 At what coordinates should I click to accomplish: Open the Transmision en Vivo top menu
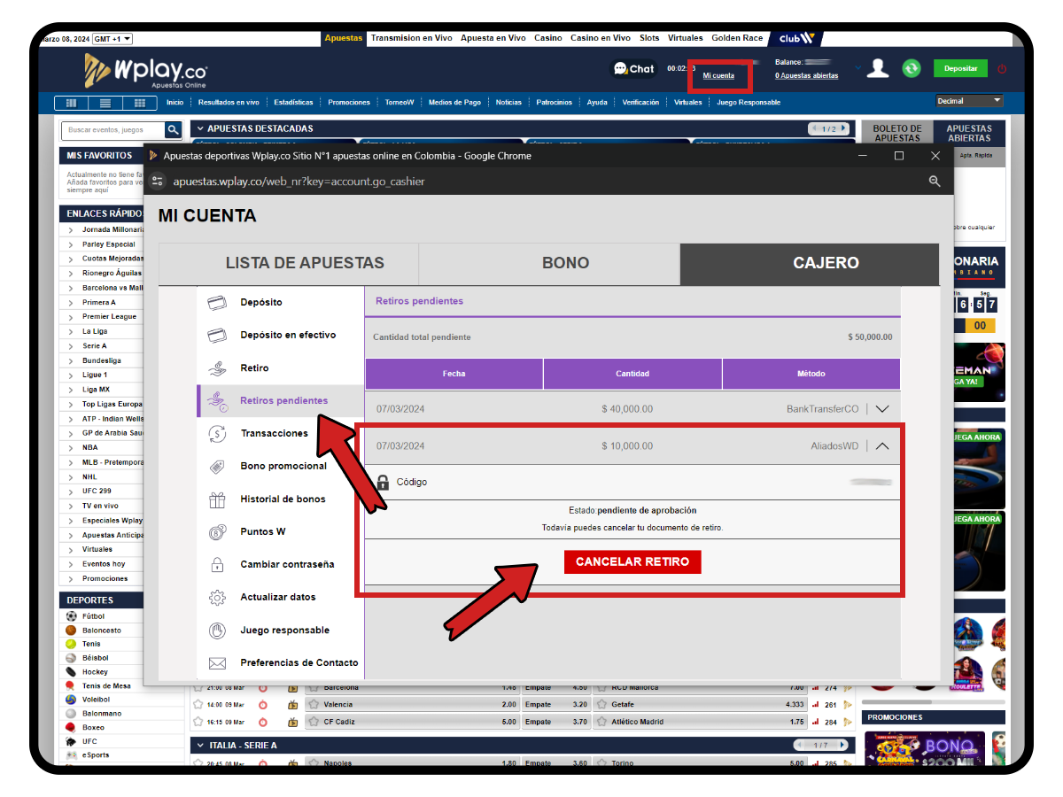(412, 38)
